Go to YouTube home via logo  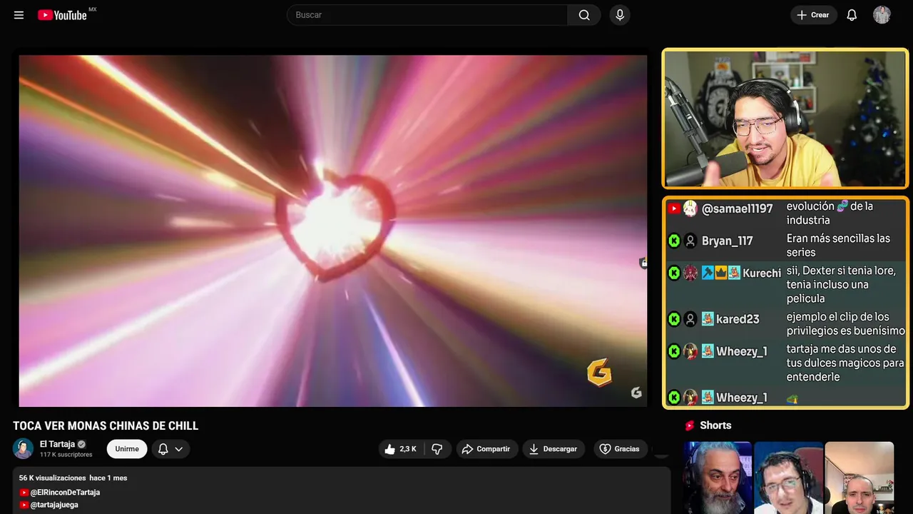[62, 15]
